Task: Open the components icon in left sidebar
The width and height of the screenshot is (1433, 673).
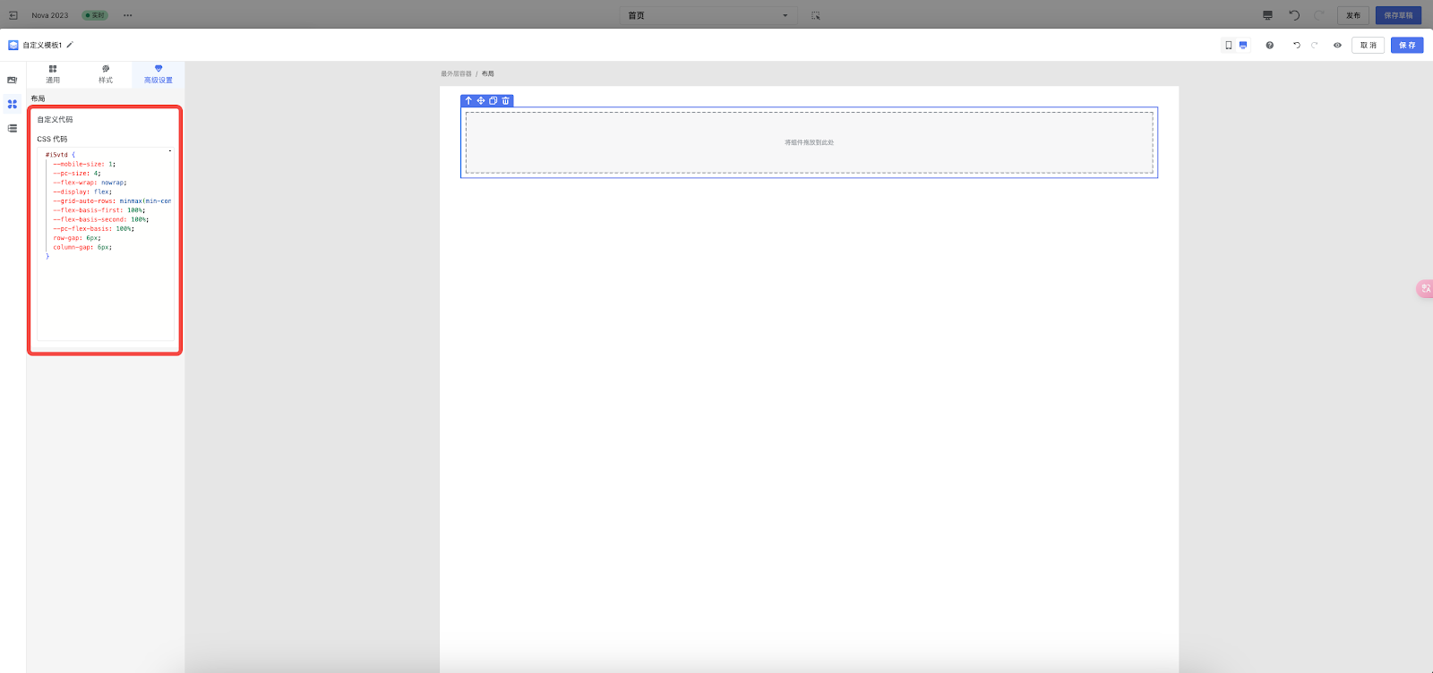Action: 13,104
